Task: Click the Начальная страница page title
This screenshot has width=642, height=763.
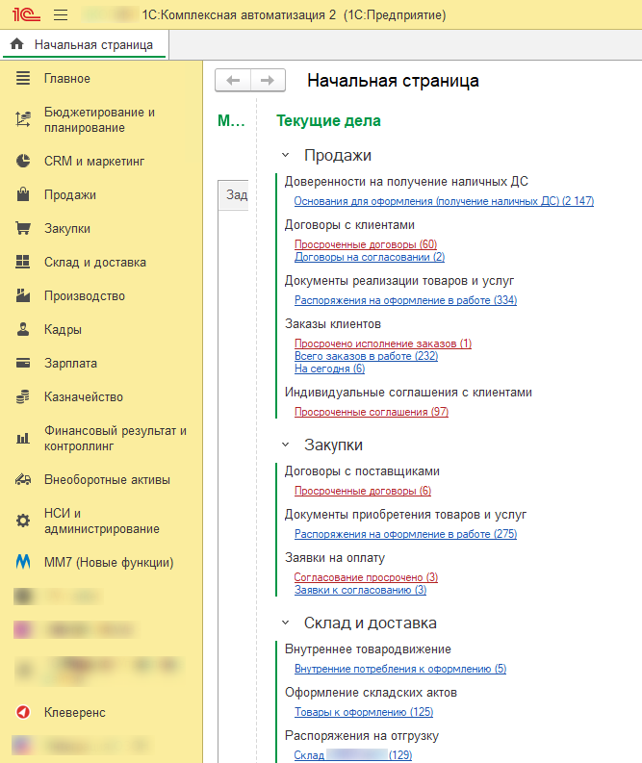Action: click(x=393, y=80)
